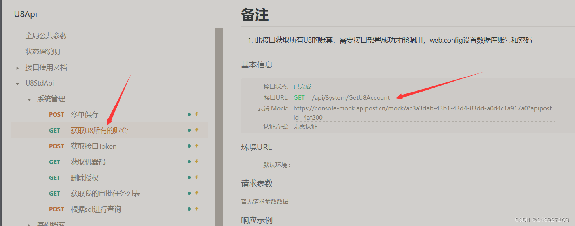Screen dimensions: 575x226
Task: Select the 系统管理 folder label
Action: click(51, 99)
